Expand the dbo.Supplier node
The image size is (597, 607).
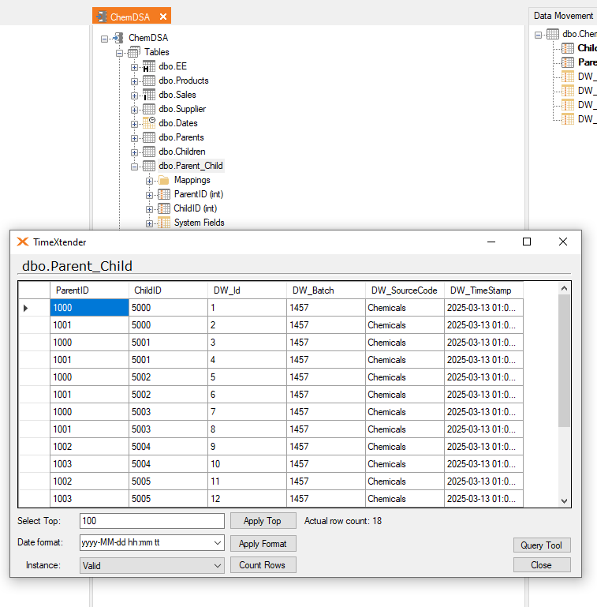134,110
